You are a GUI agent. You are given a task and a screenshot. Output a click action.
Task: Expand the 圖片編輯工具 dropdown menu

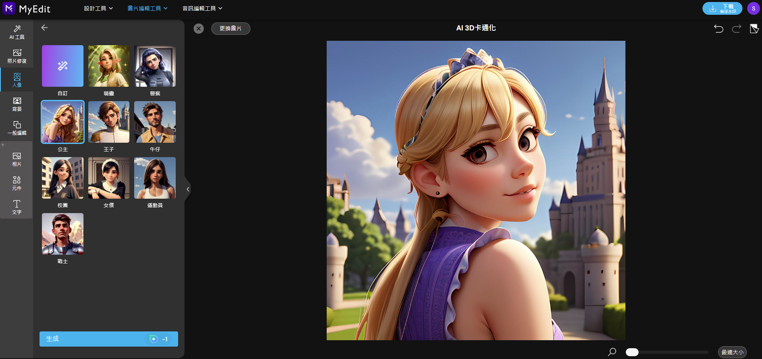coord(147,8)
